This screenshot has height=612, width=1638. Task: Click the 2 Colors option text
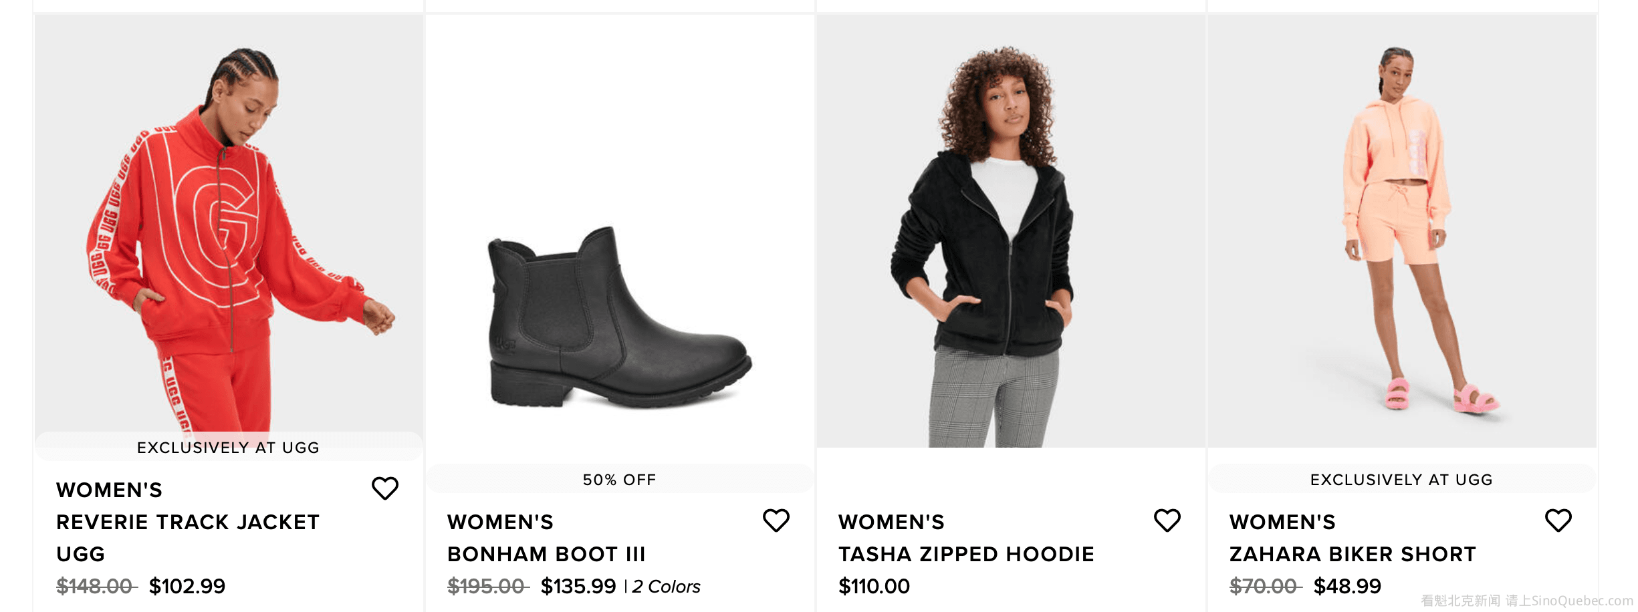(666, 587)
